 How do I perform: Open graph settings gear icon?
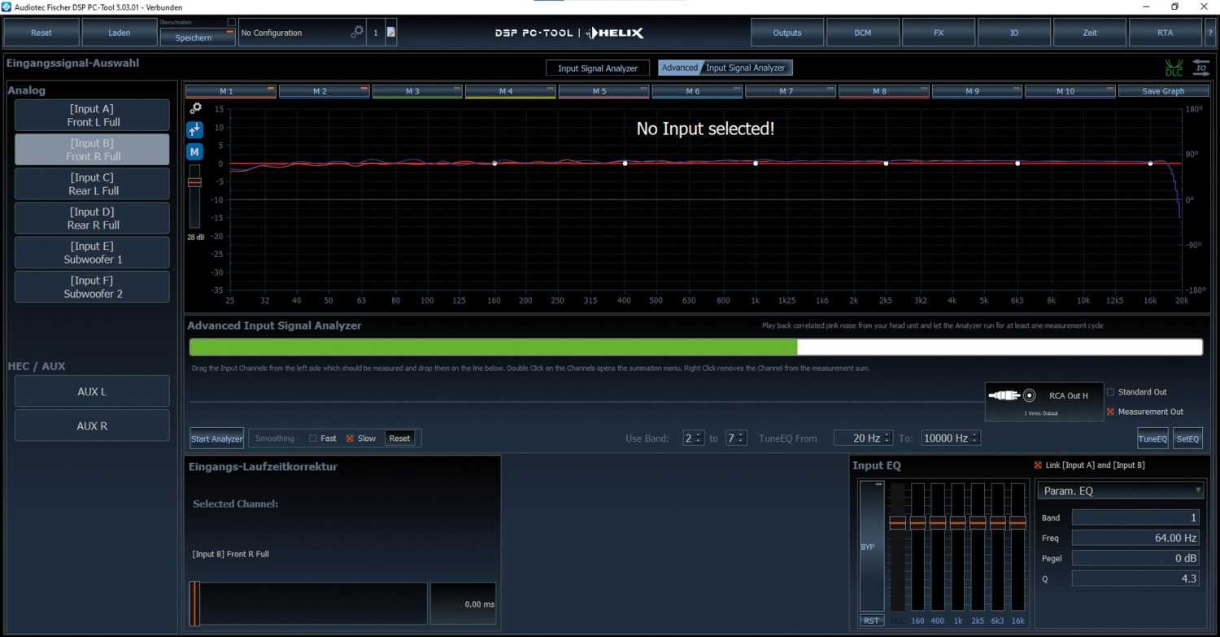tap(195, 108)
